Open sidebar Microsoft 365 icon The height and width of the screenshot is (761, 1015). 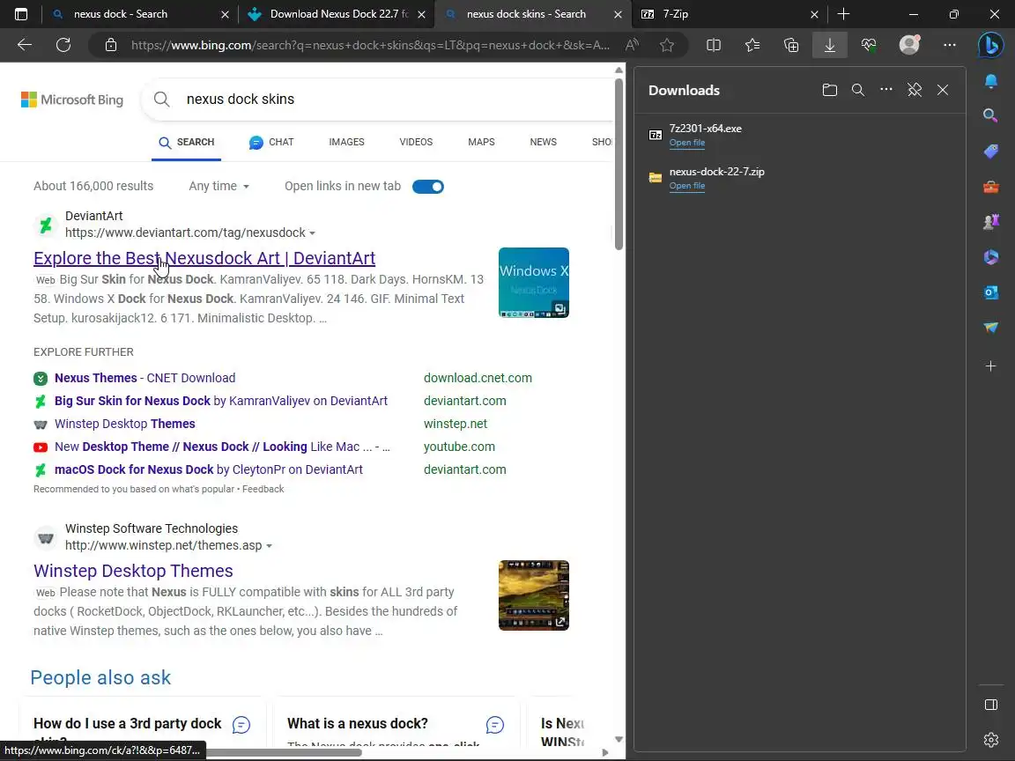point(991,257)
